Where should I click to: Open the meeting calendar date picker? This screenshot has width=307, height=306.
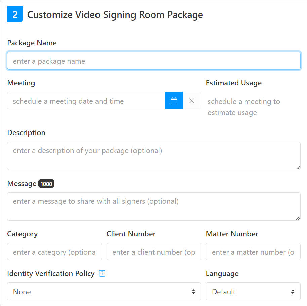(174, 101)
